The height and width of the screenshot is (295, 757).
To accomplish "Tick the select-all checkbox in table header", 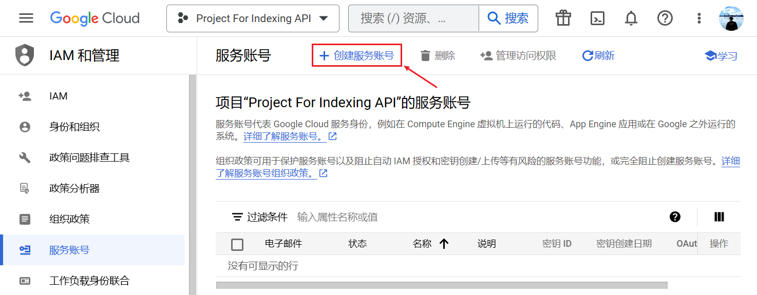I will 237,244.
